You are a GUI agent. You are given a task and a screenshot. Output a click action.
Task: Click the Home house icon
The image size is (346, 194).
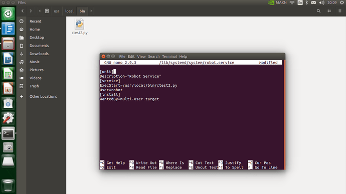[x=22, y=30]
